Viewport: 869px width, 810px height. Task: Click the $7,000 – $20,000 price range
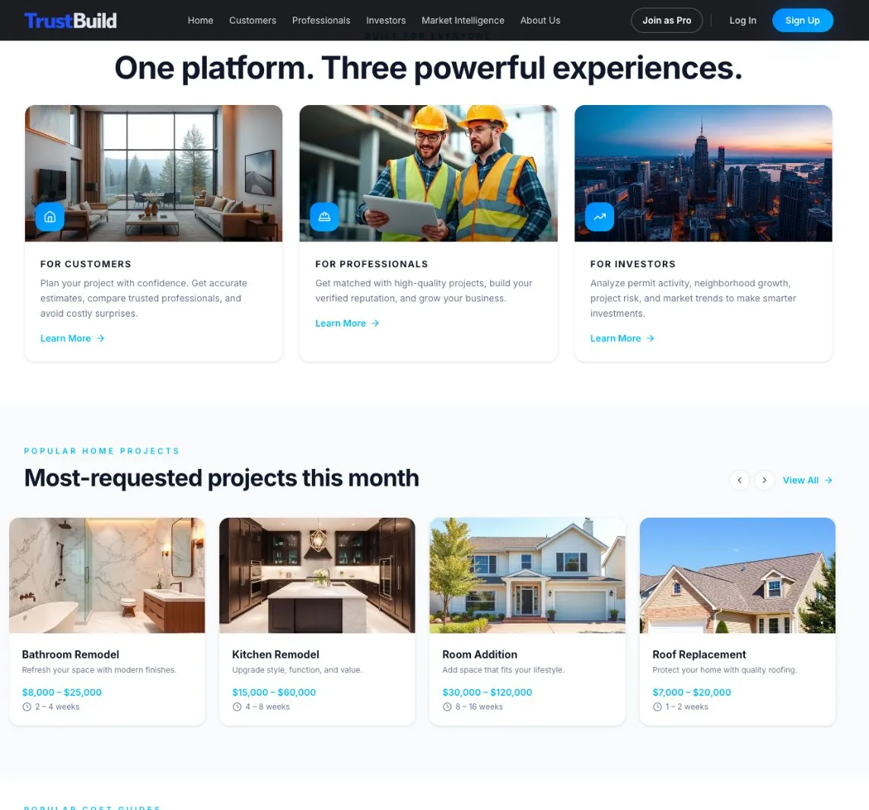692,692
